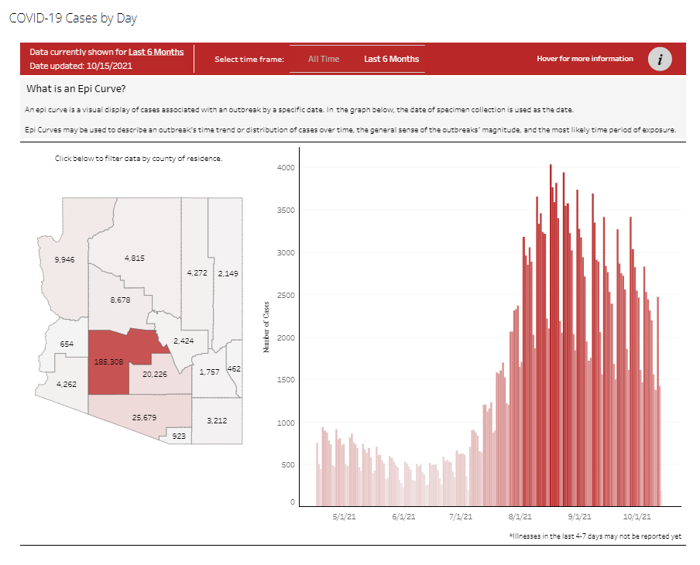Viewport: 700px width, 565px height.
Task: Select the All Time time frame
Action: point(324,59)
